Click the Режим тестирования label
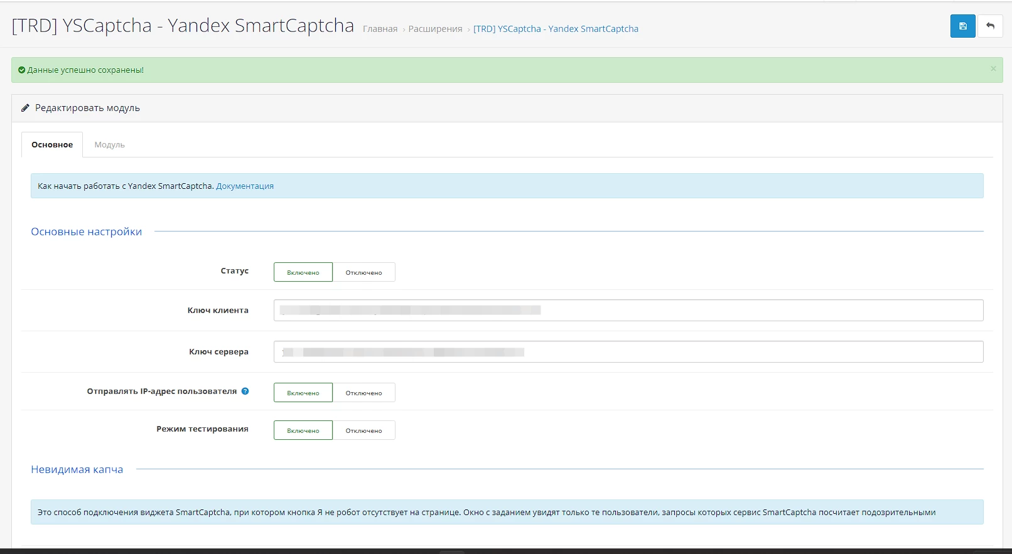The image size is (1012, 554). [202, 429]
